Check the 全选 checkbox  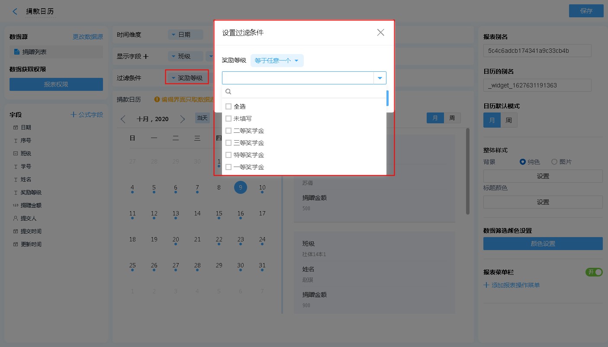click(x=228, y=106)
